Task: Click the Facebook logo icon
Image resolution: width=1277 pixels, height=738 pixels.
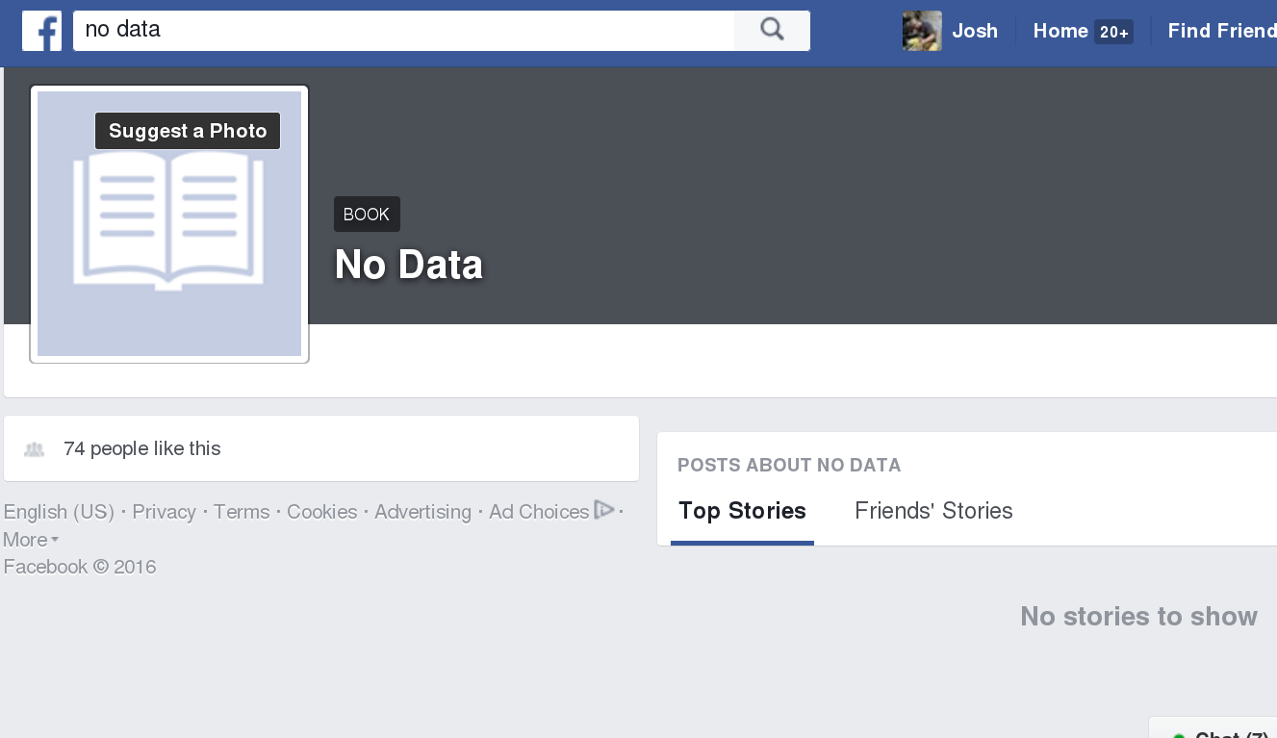Action: pyautogui.click(x=41, y=31)
